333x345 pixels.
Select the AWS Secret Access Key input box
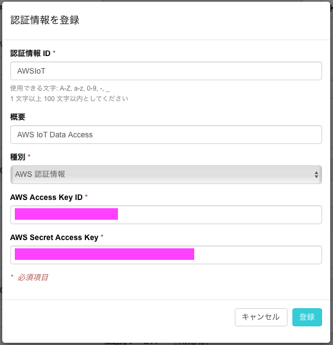coord(166,255)
